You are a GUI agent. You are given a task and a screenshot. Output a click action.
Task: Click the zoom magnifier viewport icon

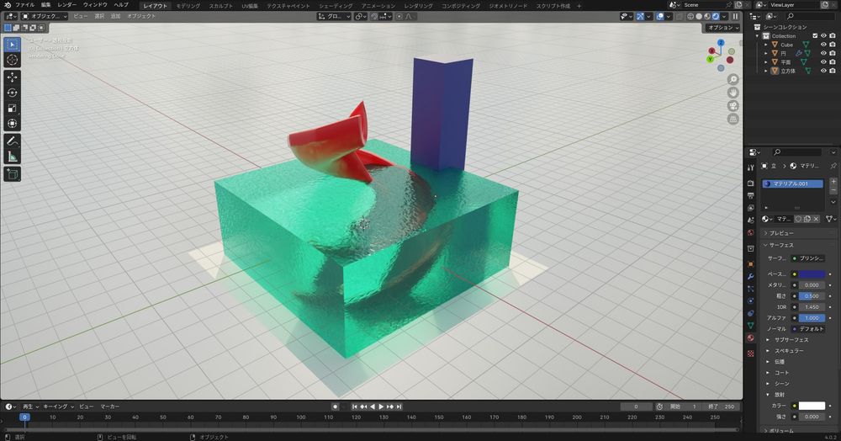733,79
